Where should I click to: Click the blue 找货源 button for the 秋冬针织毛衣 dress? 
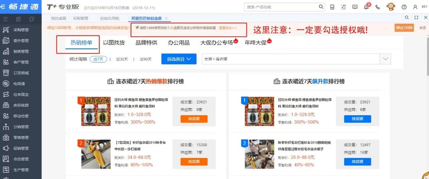point(358,162)
